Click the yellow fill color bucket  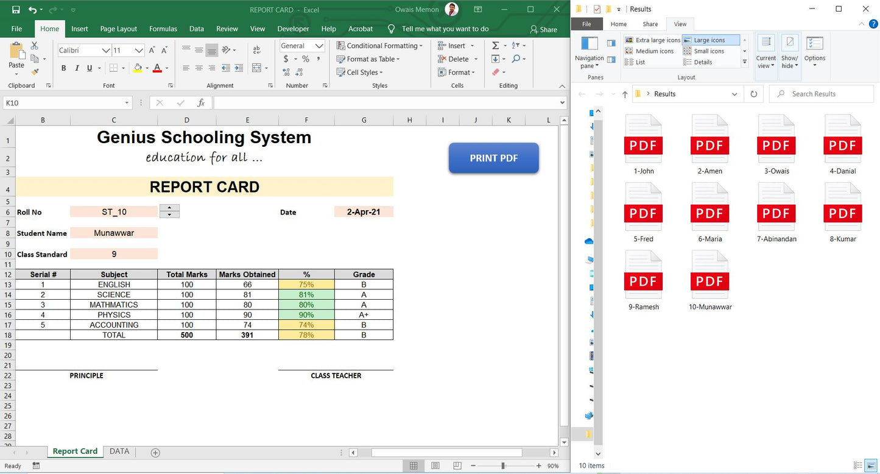[x=138, y=68]
